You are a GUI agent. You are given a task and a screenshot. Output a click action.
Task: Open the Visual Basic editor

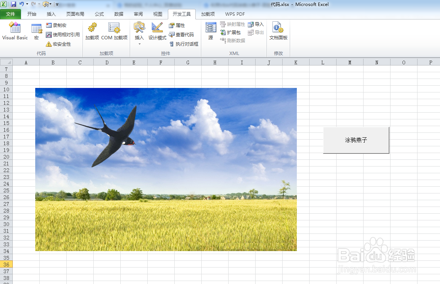pyautogui.click(x=15, y=31)
